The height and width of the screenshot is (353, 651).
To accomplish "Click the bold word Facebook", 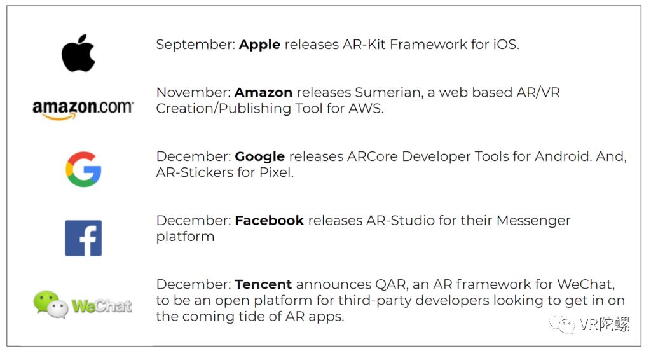I will (270, 221).
